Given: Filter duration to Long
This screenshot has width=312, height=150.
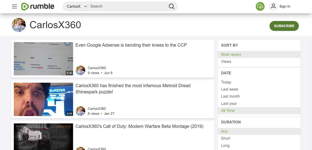Looking at the screenshot, I should pyautogui.click(x=259, y=146).
